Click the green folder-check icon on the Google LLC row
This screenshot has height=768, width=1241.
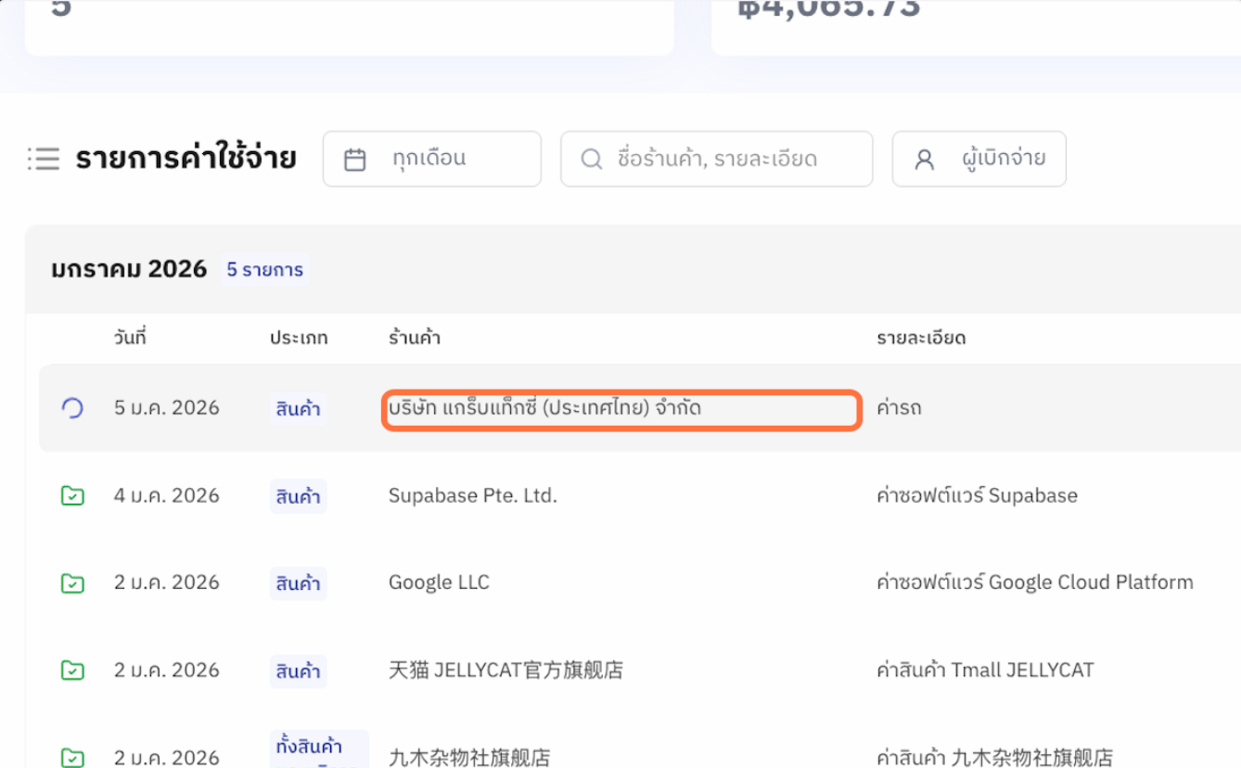[x=71, y=582]
